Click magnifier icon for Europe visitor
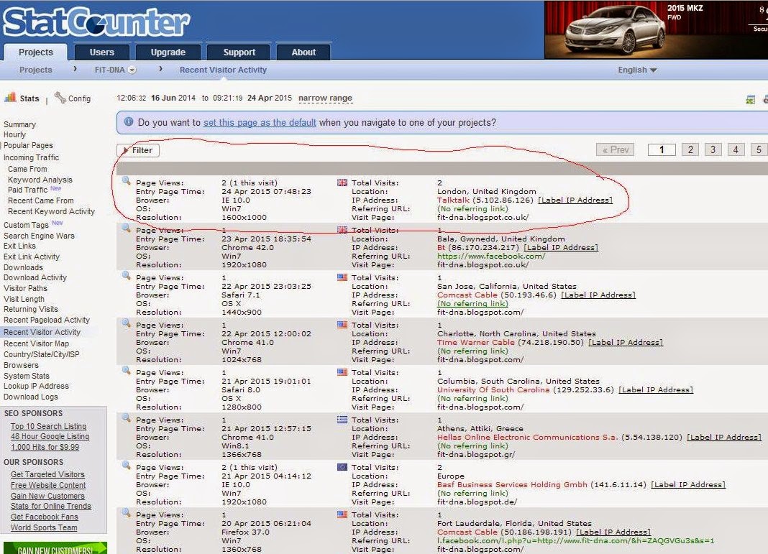 [x=127, y=466]
